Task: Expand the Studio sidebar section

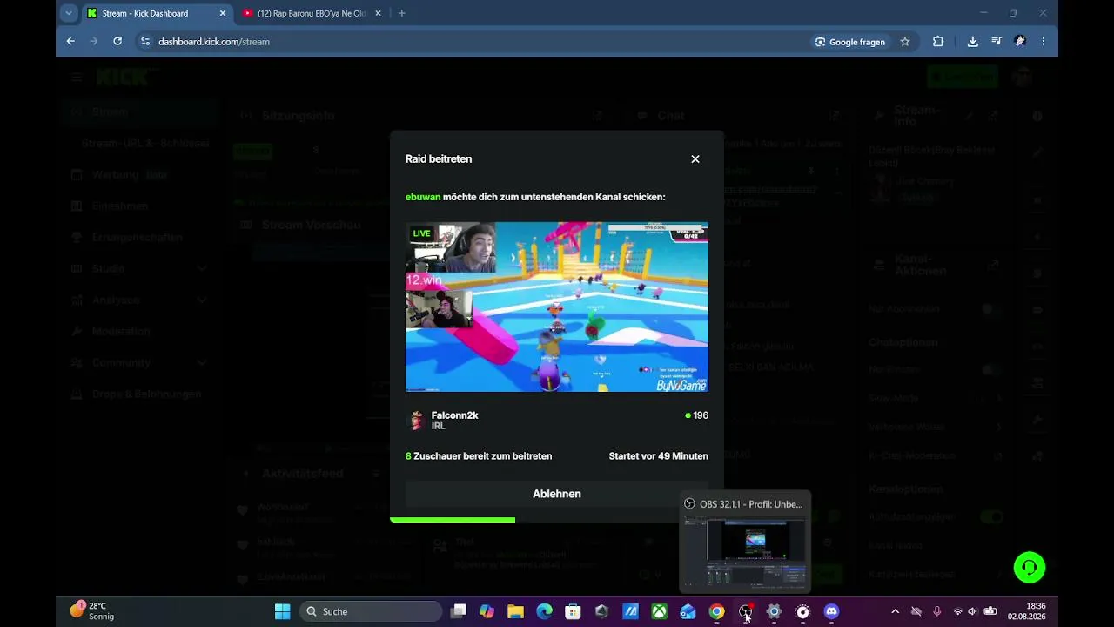Action: [x=139, y=268]
